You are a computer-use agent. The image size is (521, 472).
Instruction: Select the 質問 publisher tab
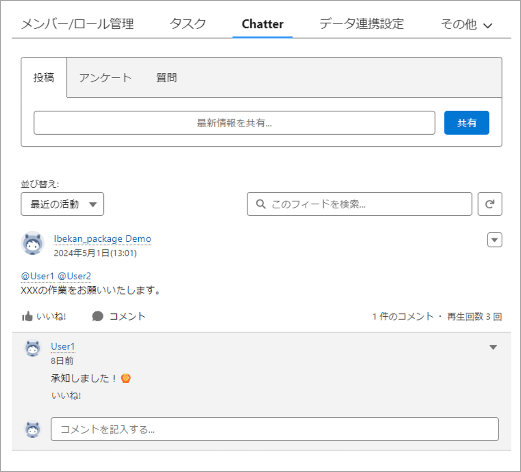pyautogui.click(x=166, y=78)
